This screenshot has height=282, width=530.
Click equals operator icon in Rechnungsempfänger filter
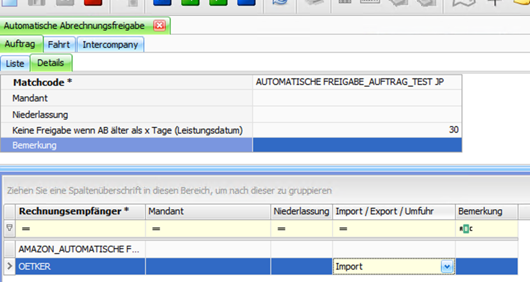(26, 229)
